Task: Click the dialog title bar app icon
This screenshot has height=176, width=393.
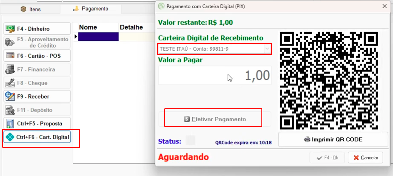Action: click(161, 6)
